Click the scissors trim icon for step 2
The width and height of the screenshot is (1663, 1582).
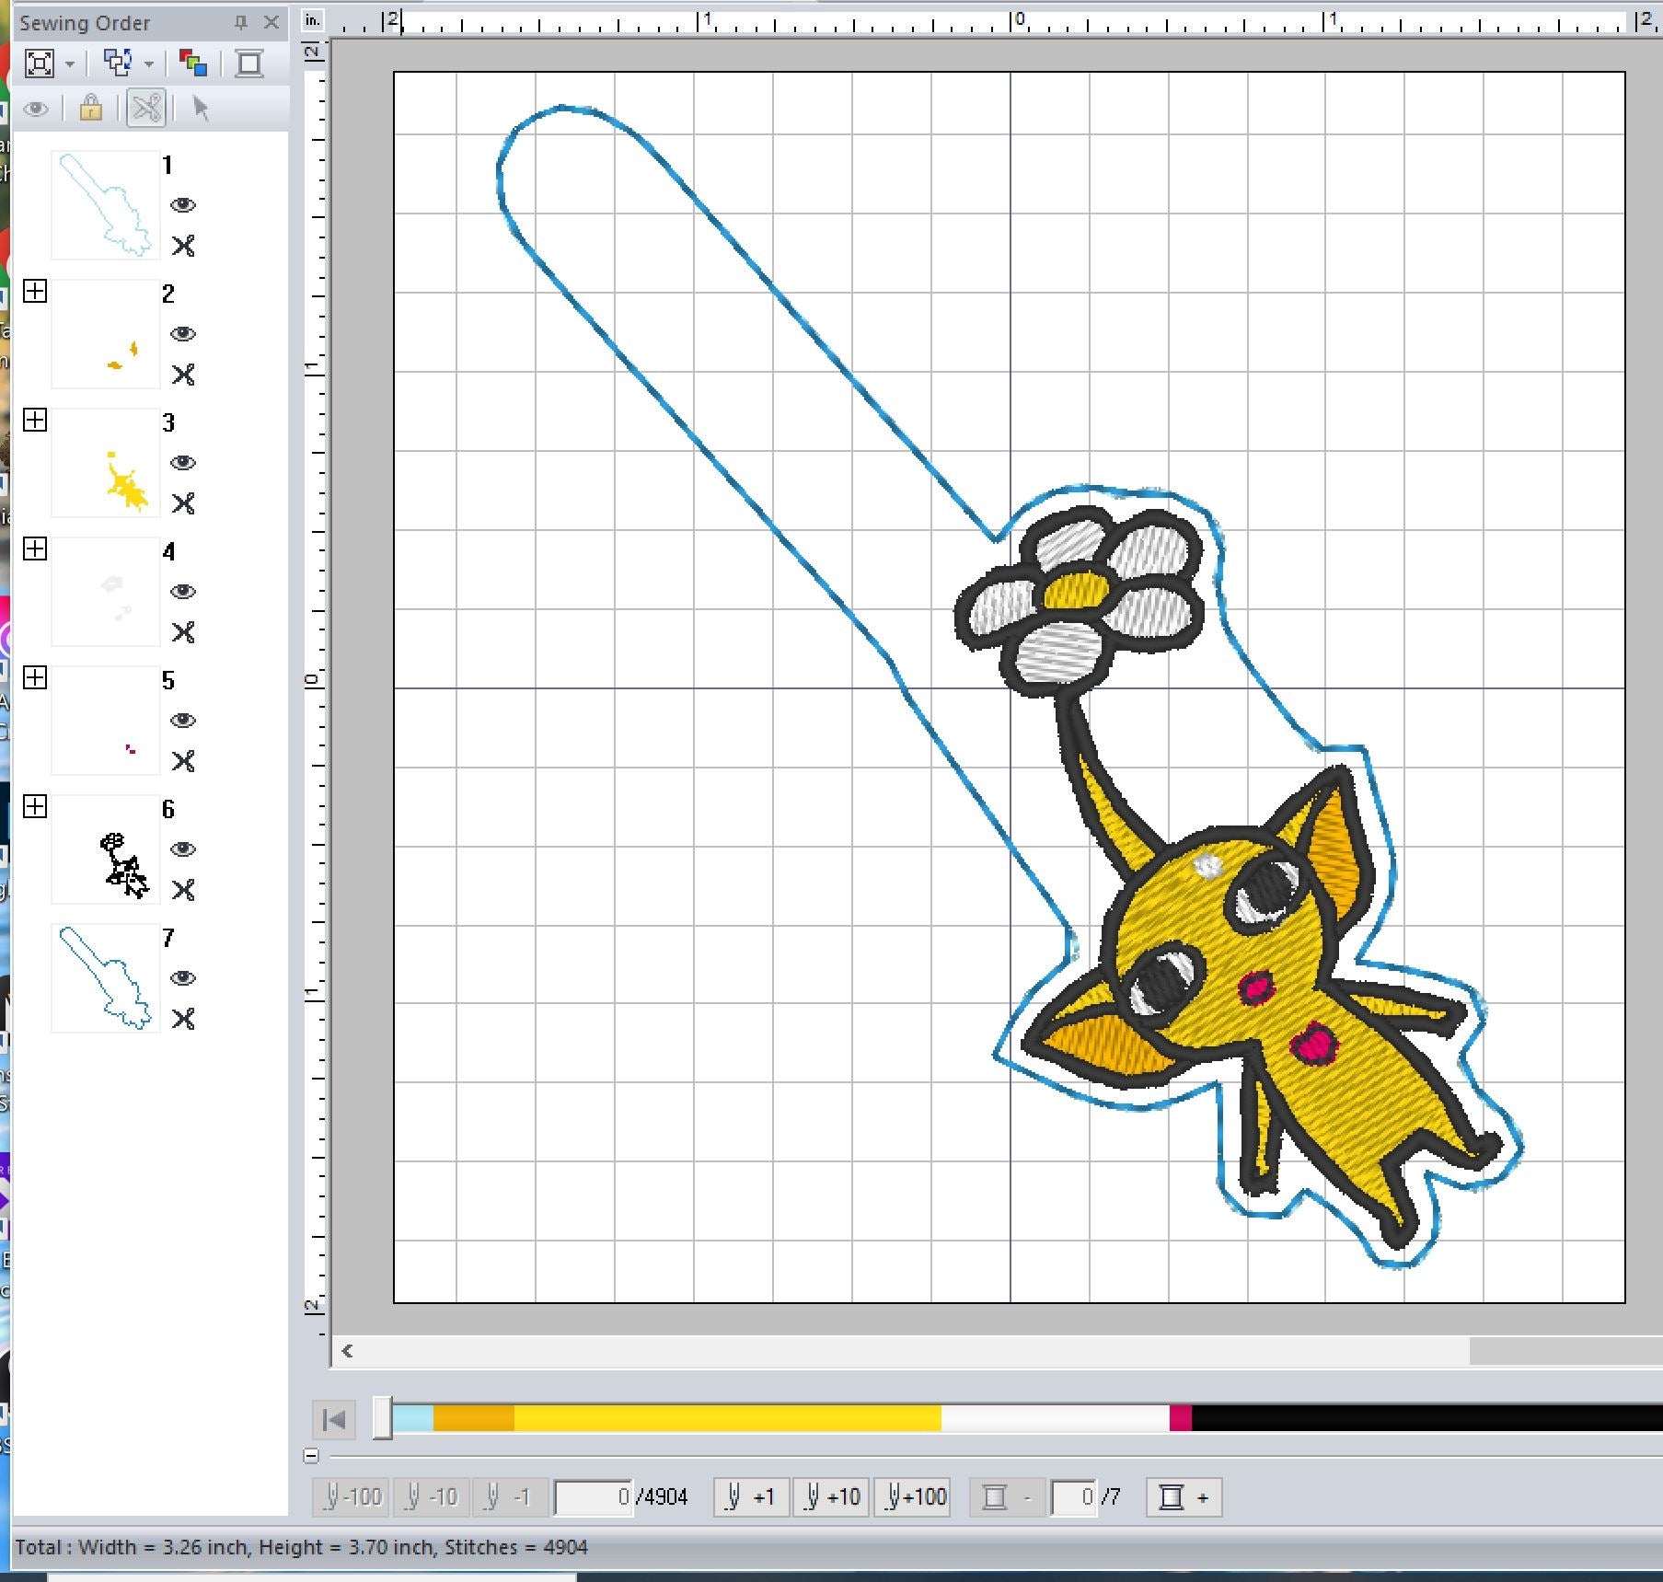183,375
